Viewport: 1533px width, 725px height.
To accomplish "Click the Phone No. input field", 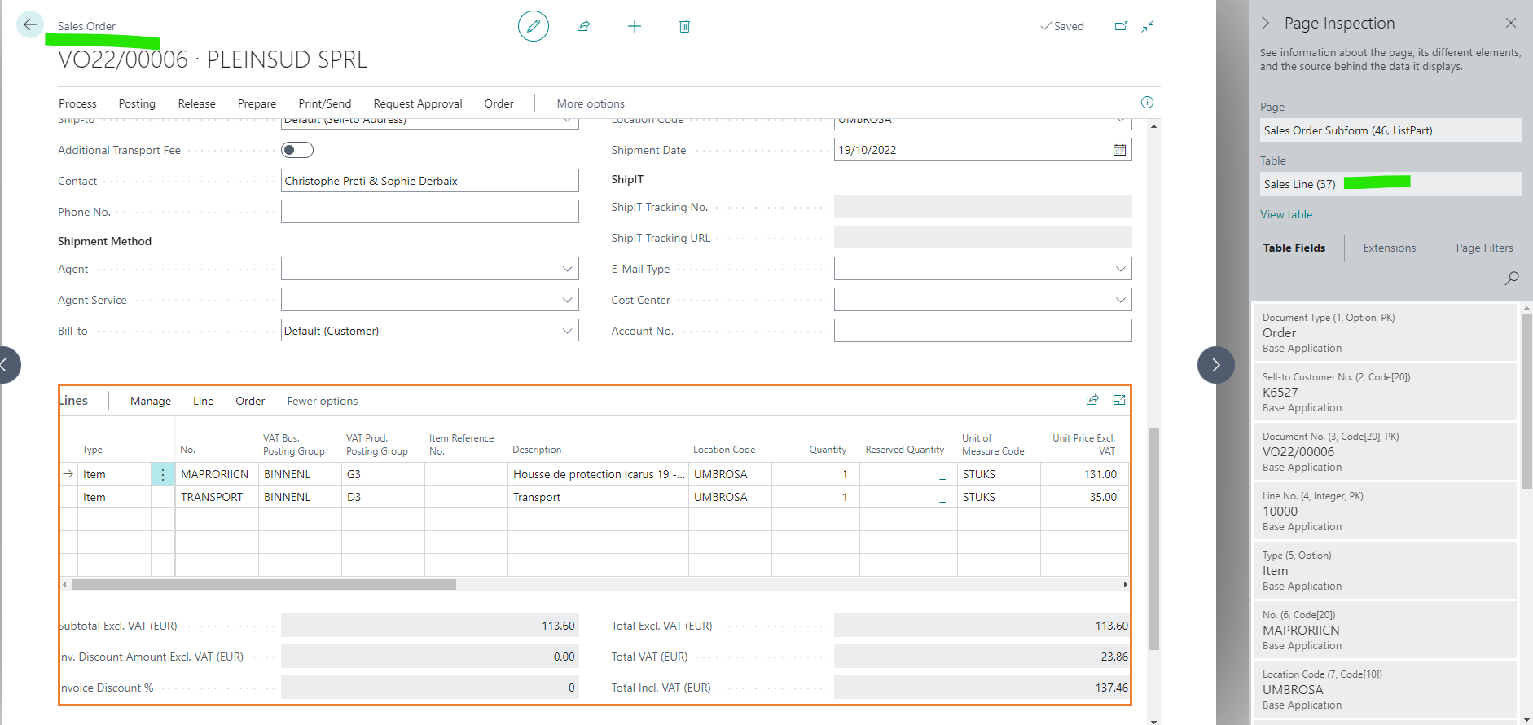I will [430, 212].
